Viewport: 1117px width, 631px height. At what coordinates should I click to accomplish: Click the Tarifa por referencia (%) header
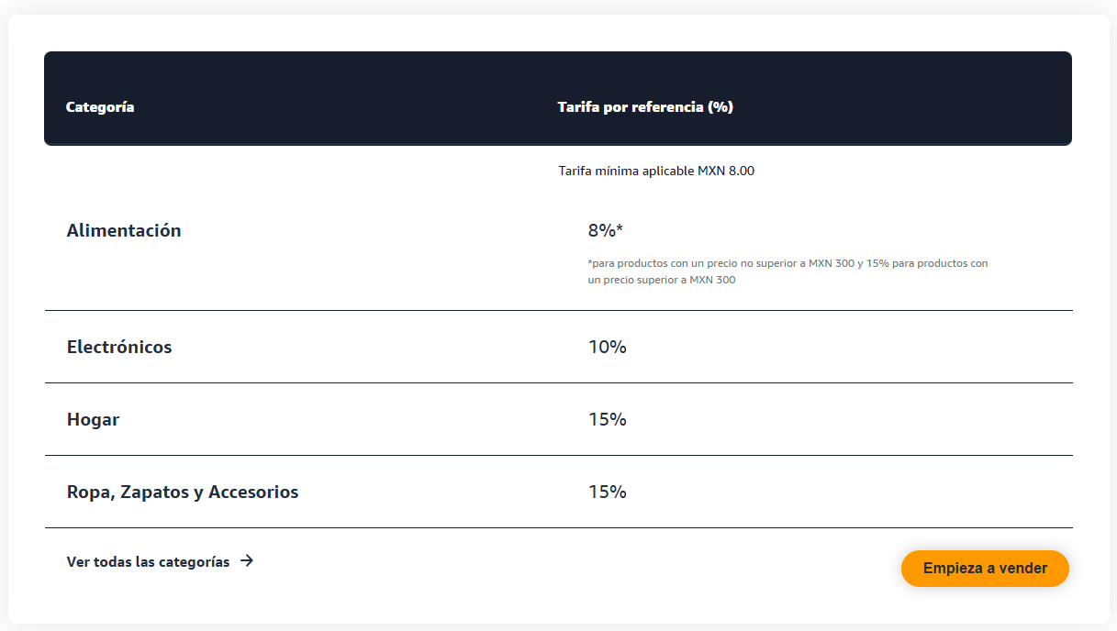point(645,107)
